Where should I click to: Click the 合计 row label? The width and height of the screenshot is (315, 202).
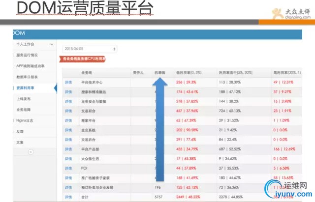click(x=85, y=197)
